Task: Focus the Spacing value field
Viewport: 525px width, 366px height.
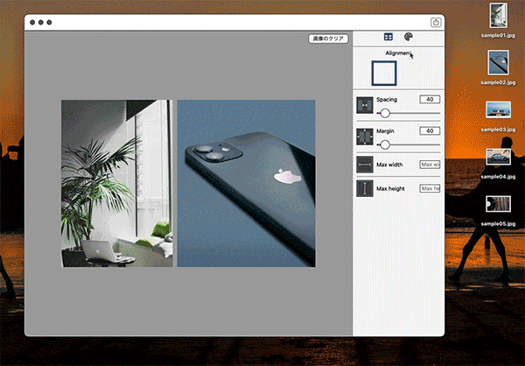Action: click(430, 100)
